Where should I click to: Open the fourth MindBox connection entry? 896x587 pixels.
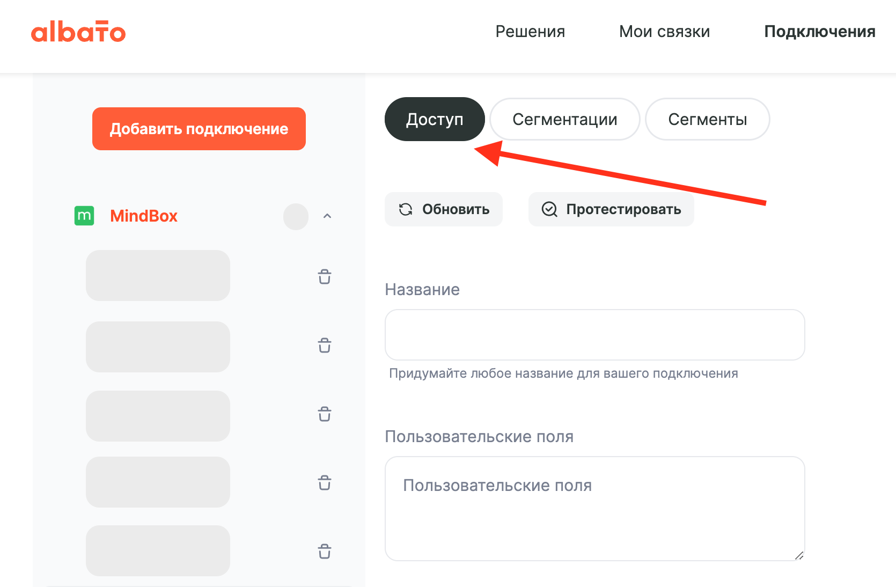[x=158, y=482]
